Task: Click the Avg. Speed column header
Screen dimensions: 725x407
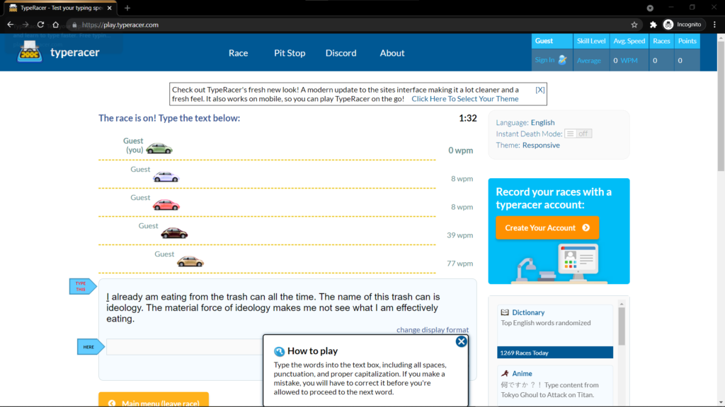Action: click(x=629, y=40)
